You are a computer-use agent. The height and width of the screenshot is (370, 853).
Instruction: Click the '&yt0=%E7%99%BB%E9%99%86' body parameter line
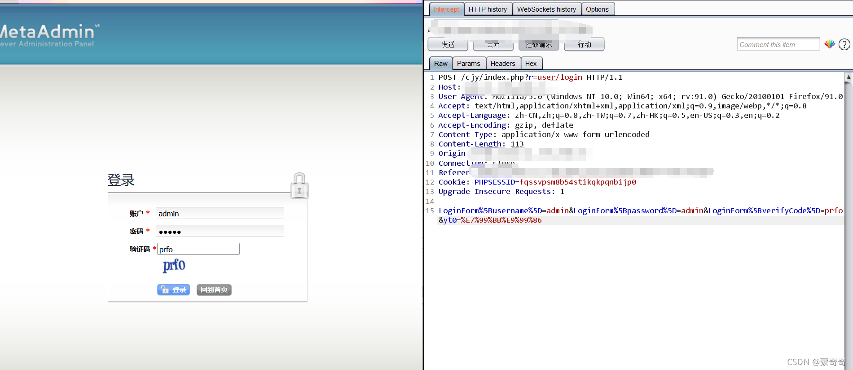[490, 220]
